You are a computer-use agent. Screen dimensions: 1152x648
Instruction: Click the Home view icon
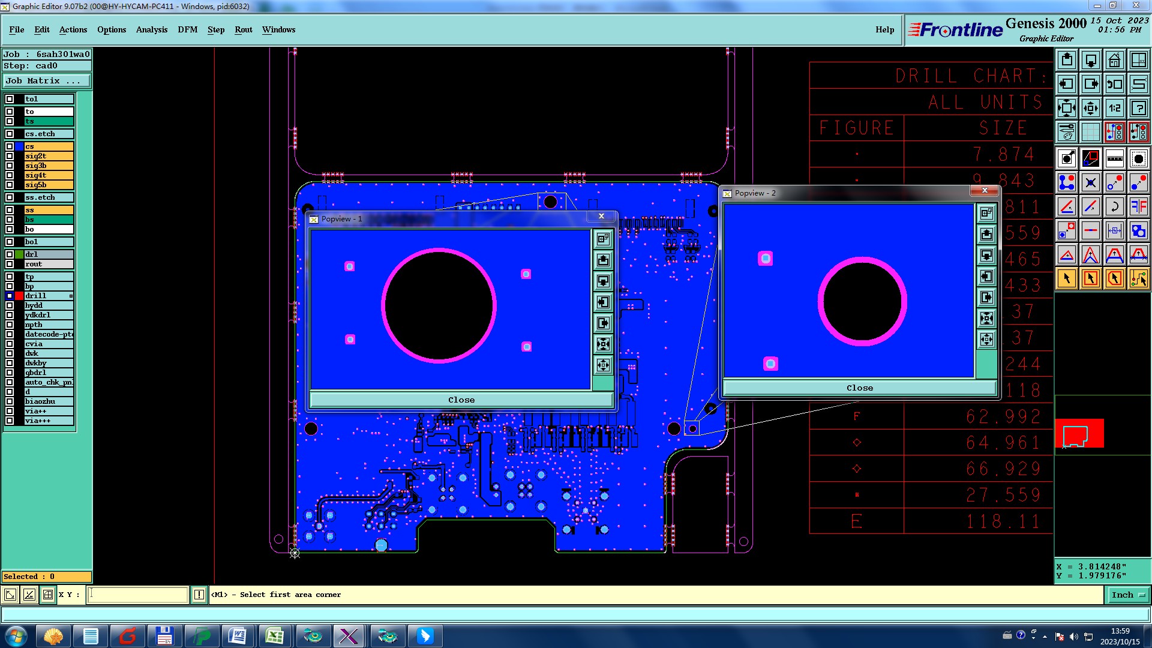[1114, 60]
